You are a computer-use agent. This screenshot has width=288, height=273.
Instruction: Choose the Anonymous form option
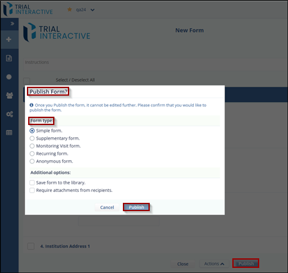[x=32, y=161]
